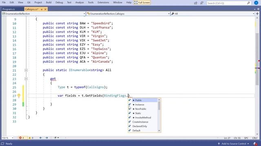The width and height of the screenshot is (261, 146).
Task: Click the Ready status icon
Action: (2, 144)
